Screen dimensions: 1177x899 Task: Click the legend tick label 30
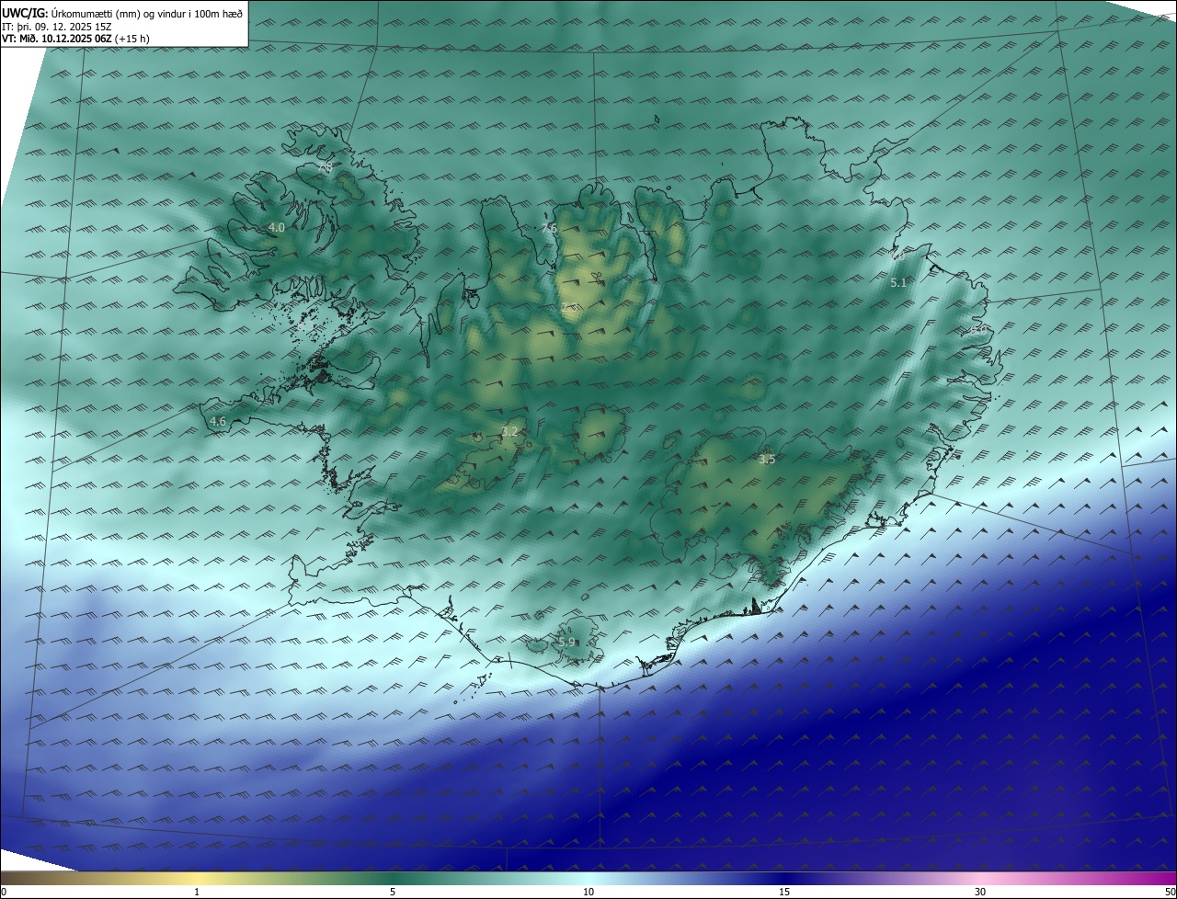(x=980, y=893)
